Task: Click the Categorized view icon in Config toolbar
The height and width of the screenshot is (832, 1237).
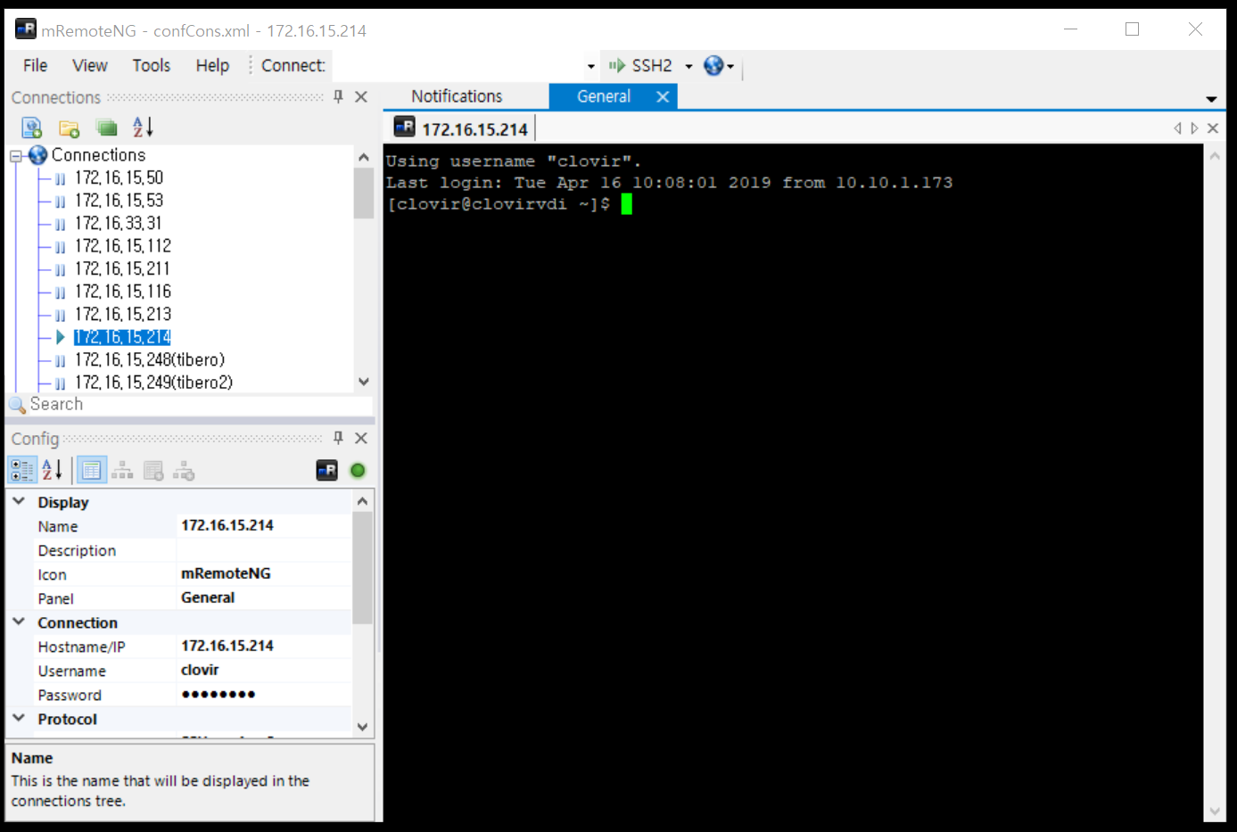Action: [x=22, y=470]
